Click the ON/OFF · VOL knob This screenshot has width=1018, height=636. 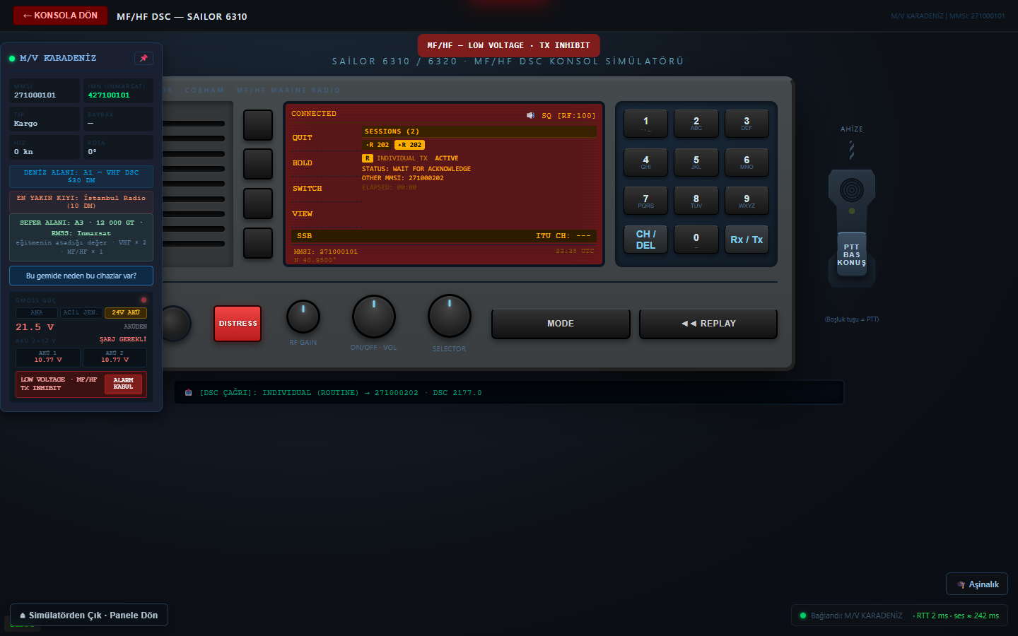374,317
